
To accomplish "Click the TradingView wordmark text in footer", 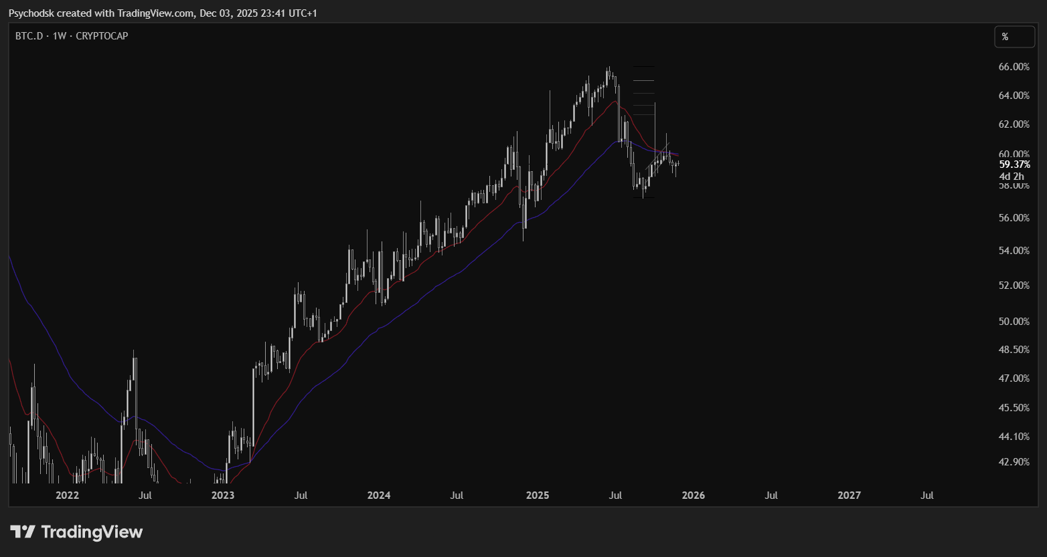I will point(92,532).
